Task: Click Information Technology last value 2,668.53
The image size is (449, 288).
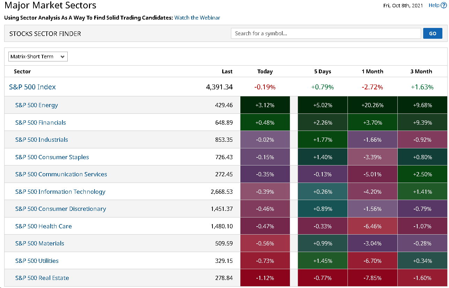Action: [x=222, y=192]
